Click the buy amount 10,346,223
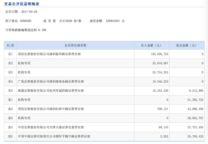Image resolution: width=208 pixels, height=144 pixels. [160, 81]
